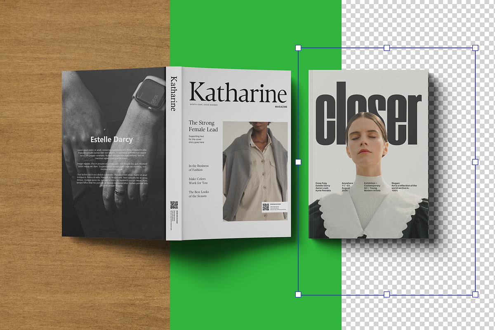Select the "Slogan:" text column

click(404, 187)
